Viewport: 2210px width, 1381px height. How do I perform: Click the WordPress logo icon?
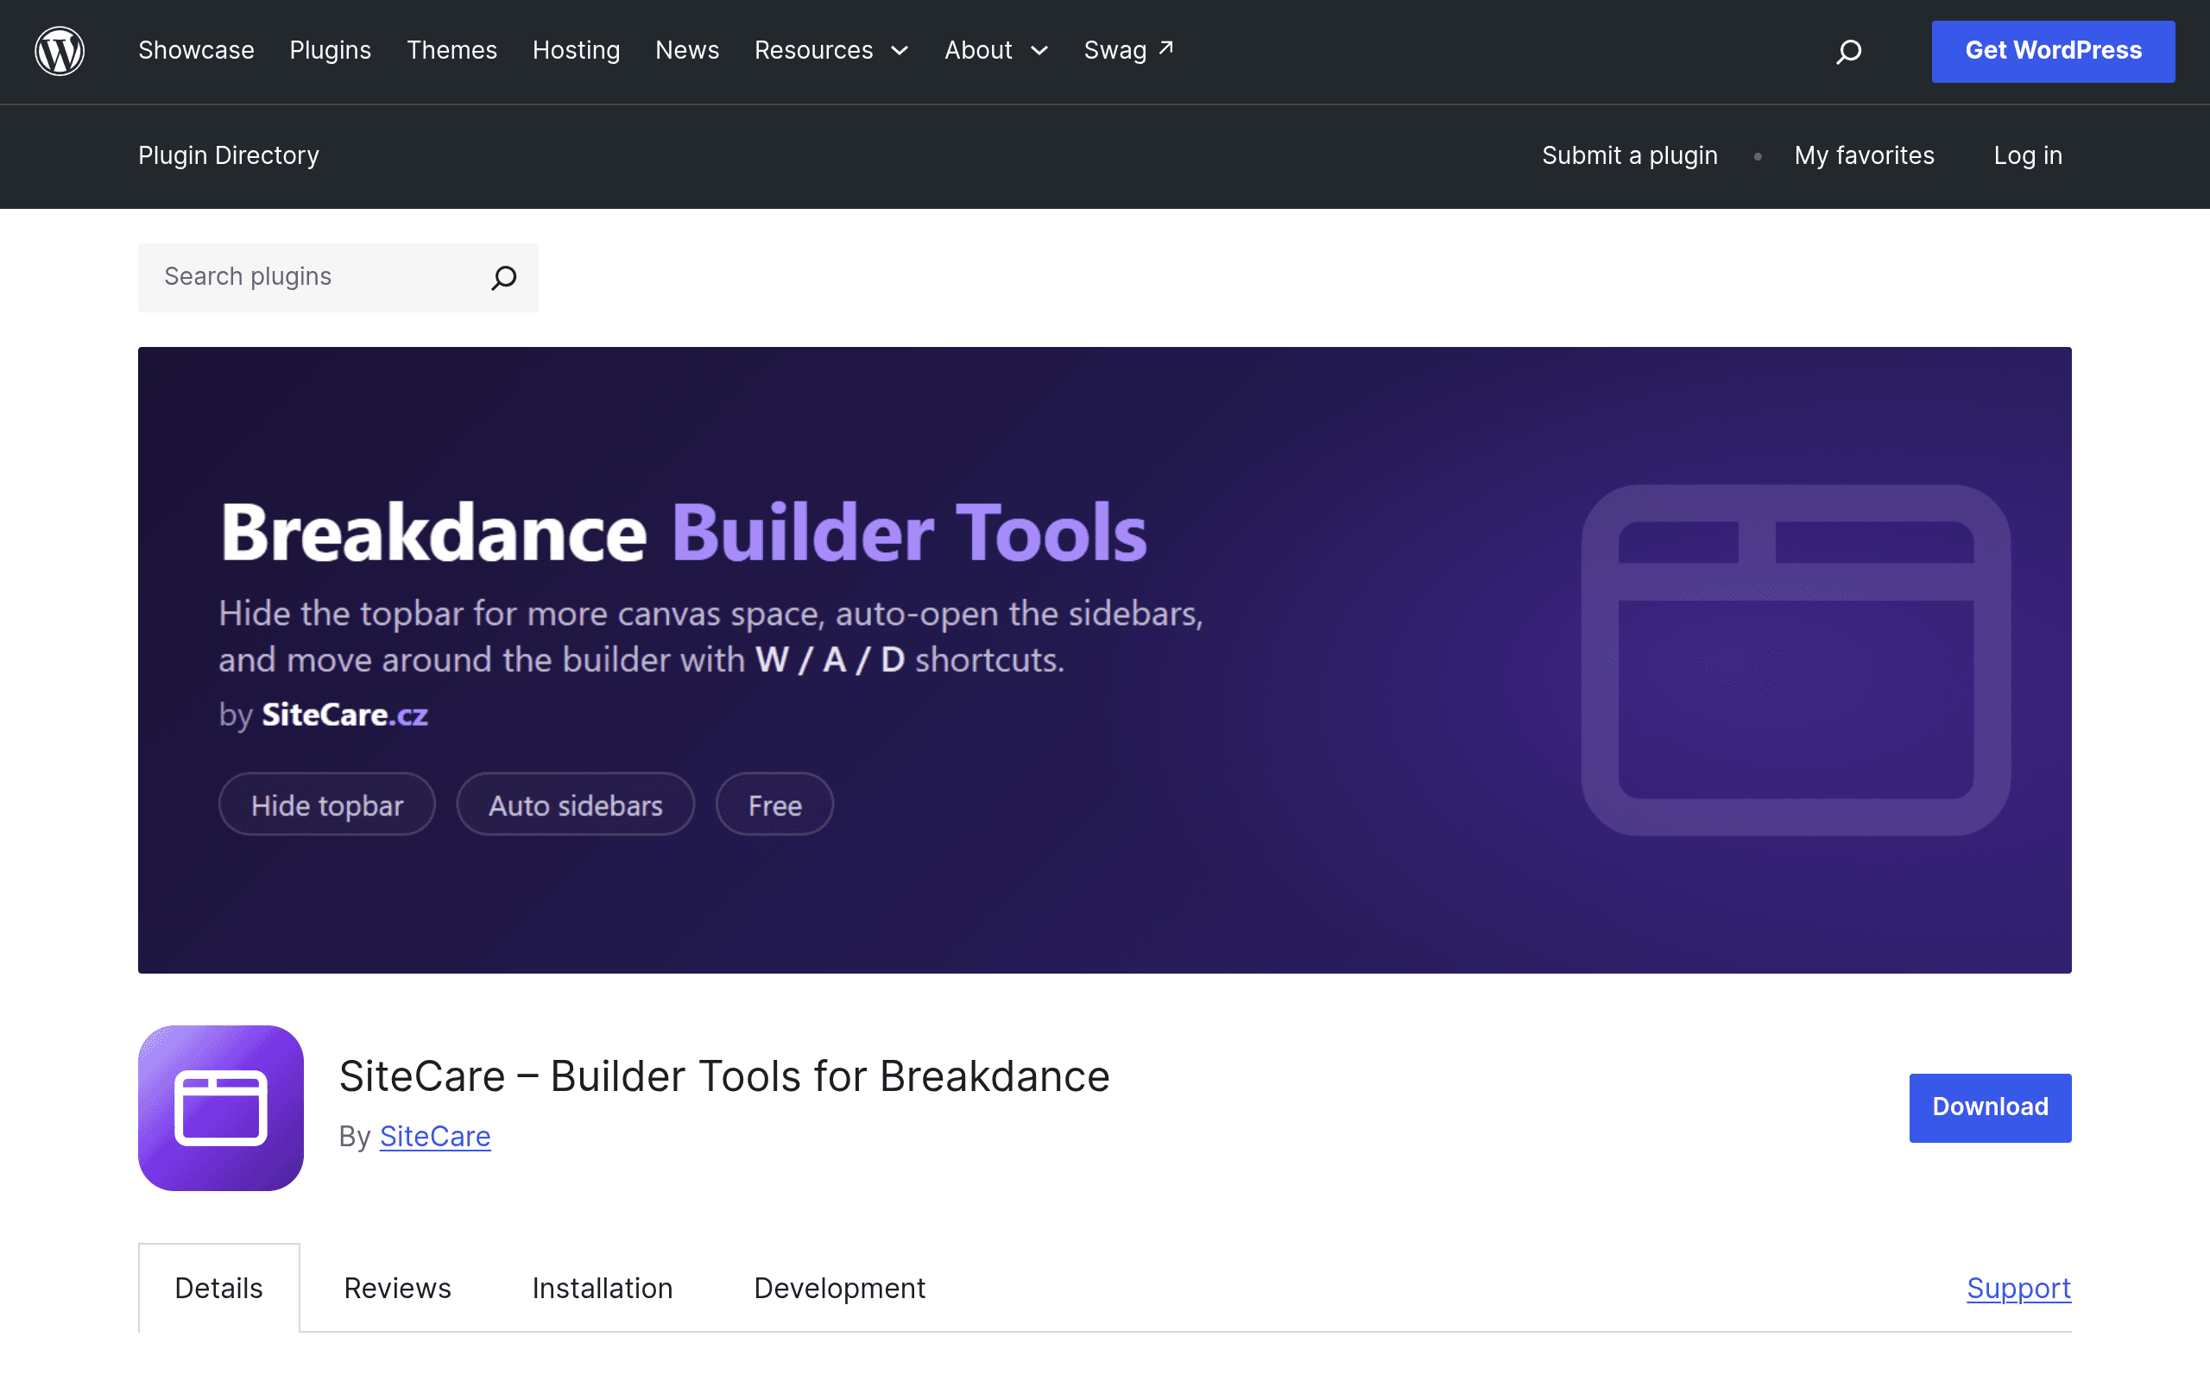click(x=60, y=51)
